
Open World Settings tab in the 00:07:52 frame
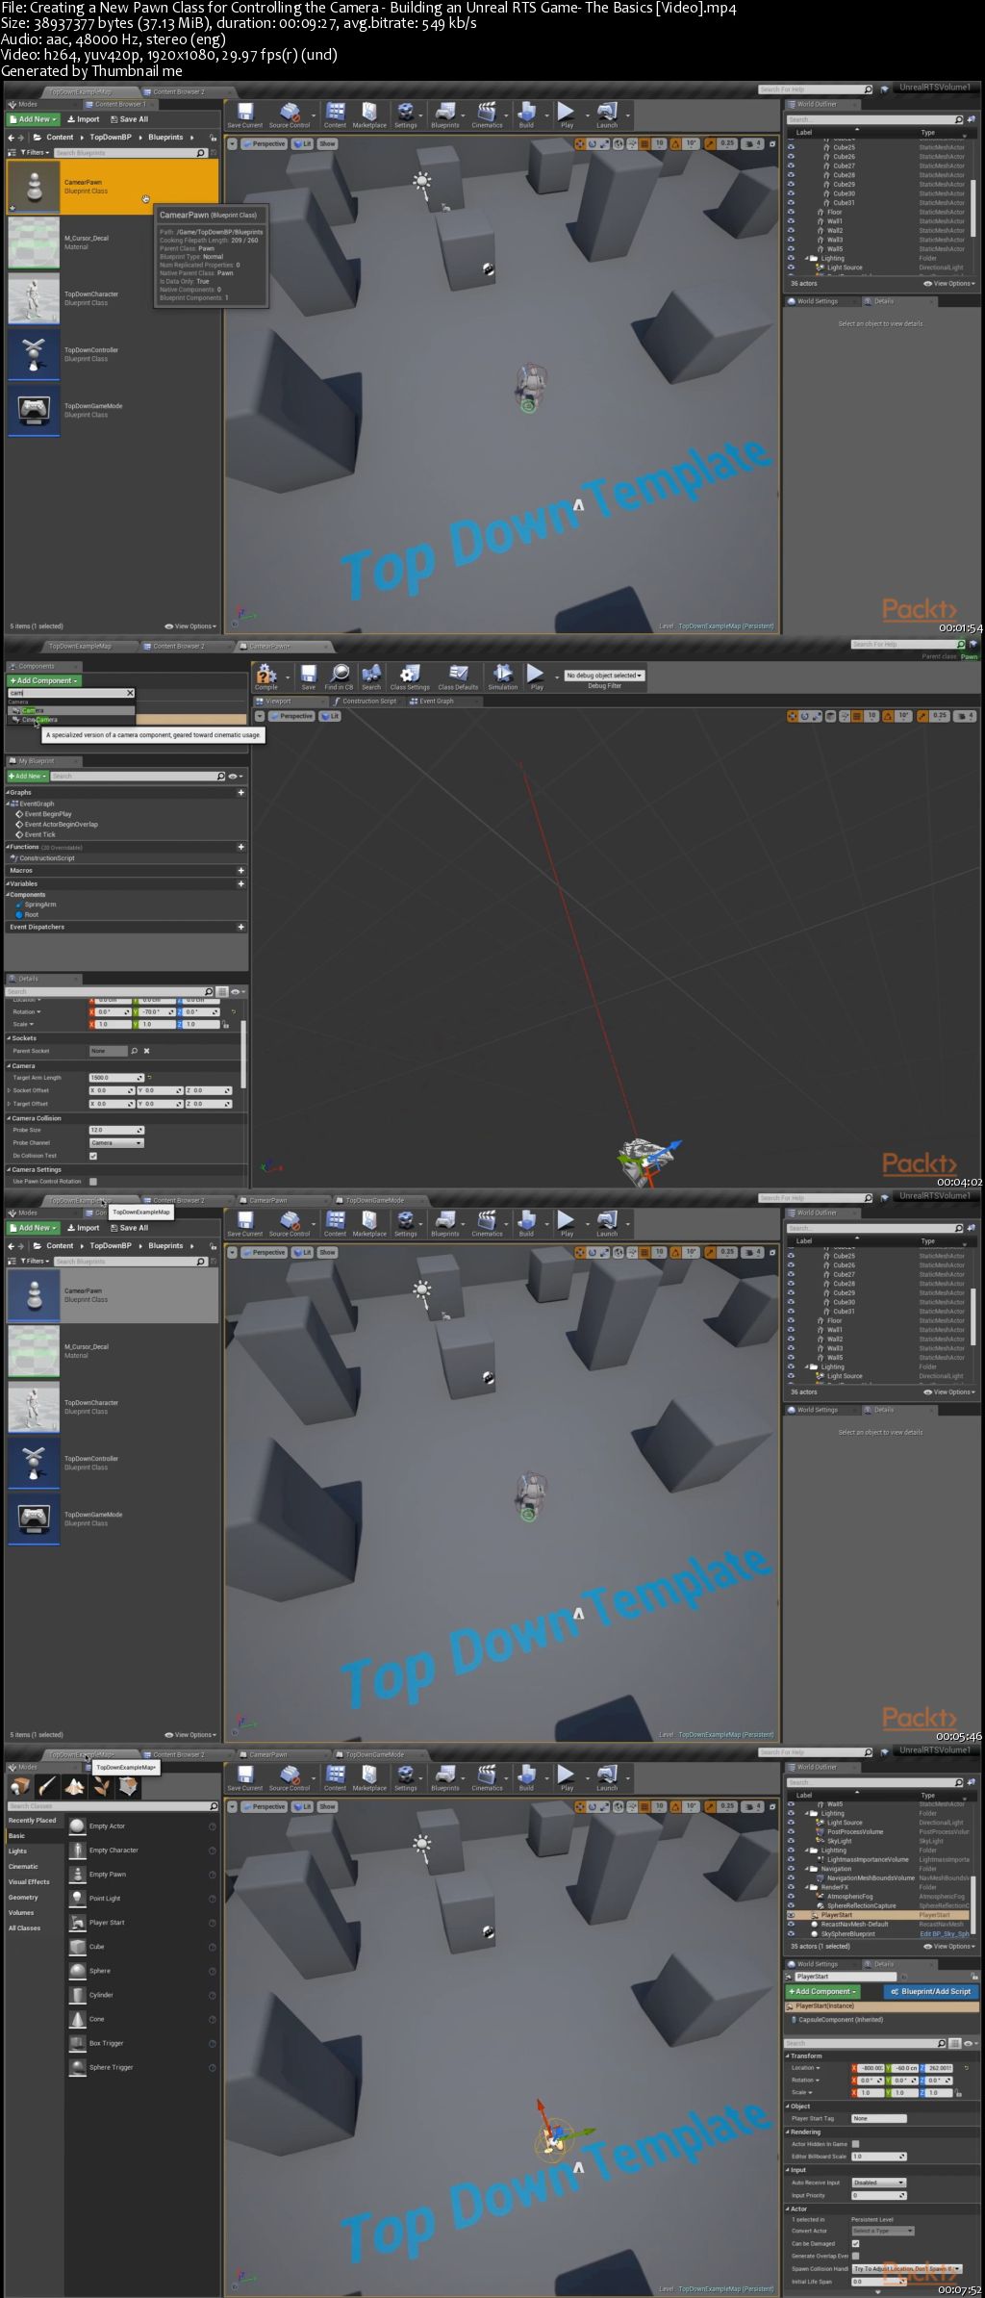tap(817, 1963)
